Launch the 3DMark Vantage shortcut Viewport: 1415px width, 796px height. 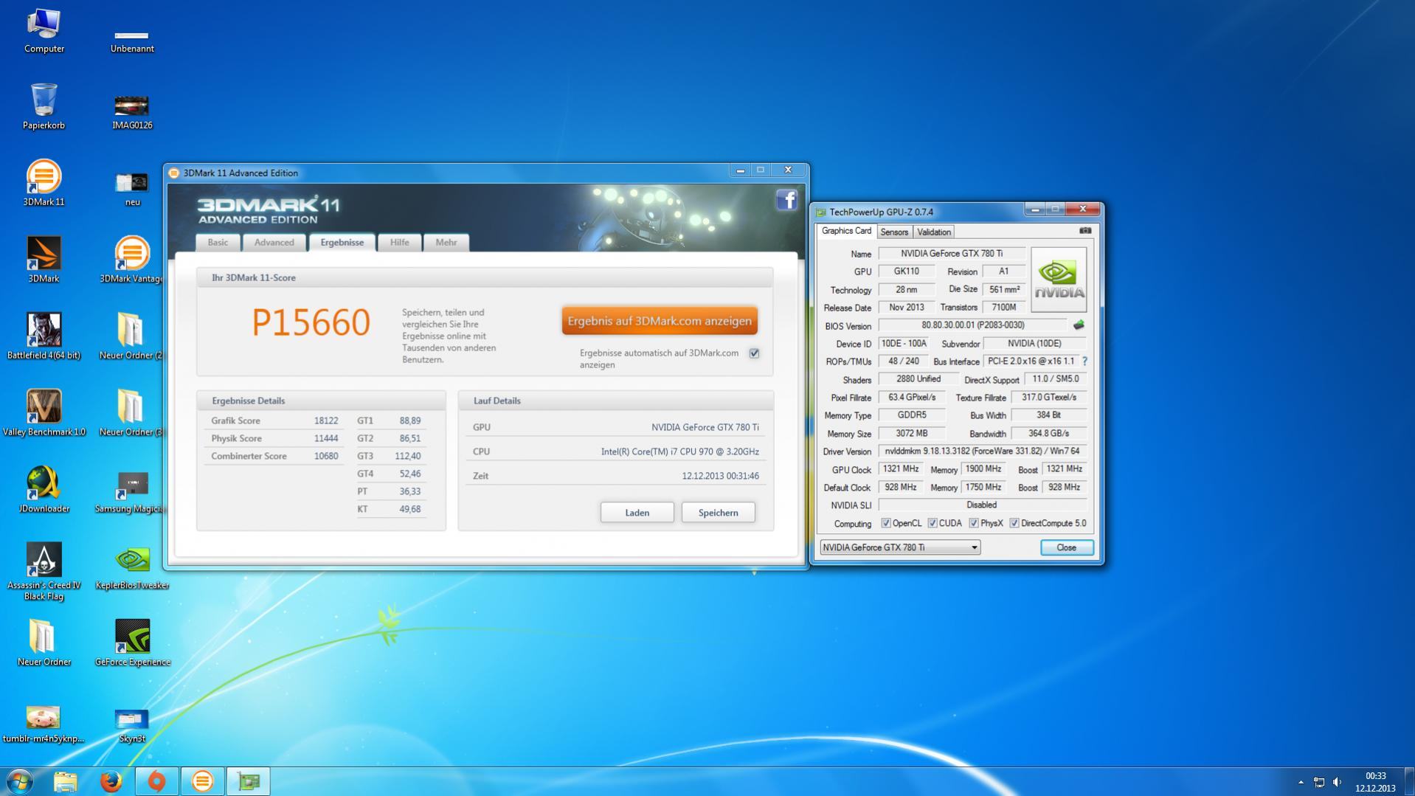(132, 260)
